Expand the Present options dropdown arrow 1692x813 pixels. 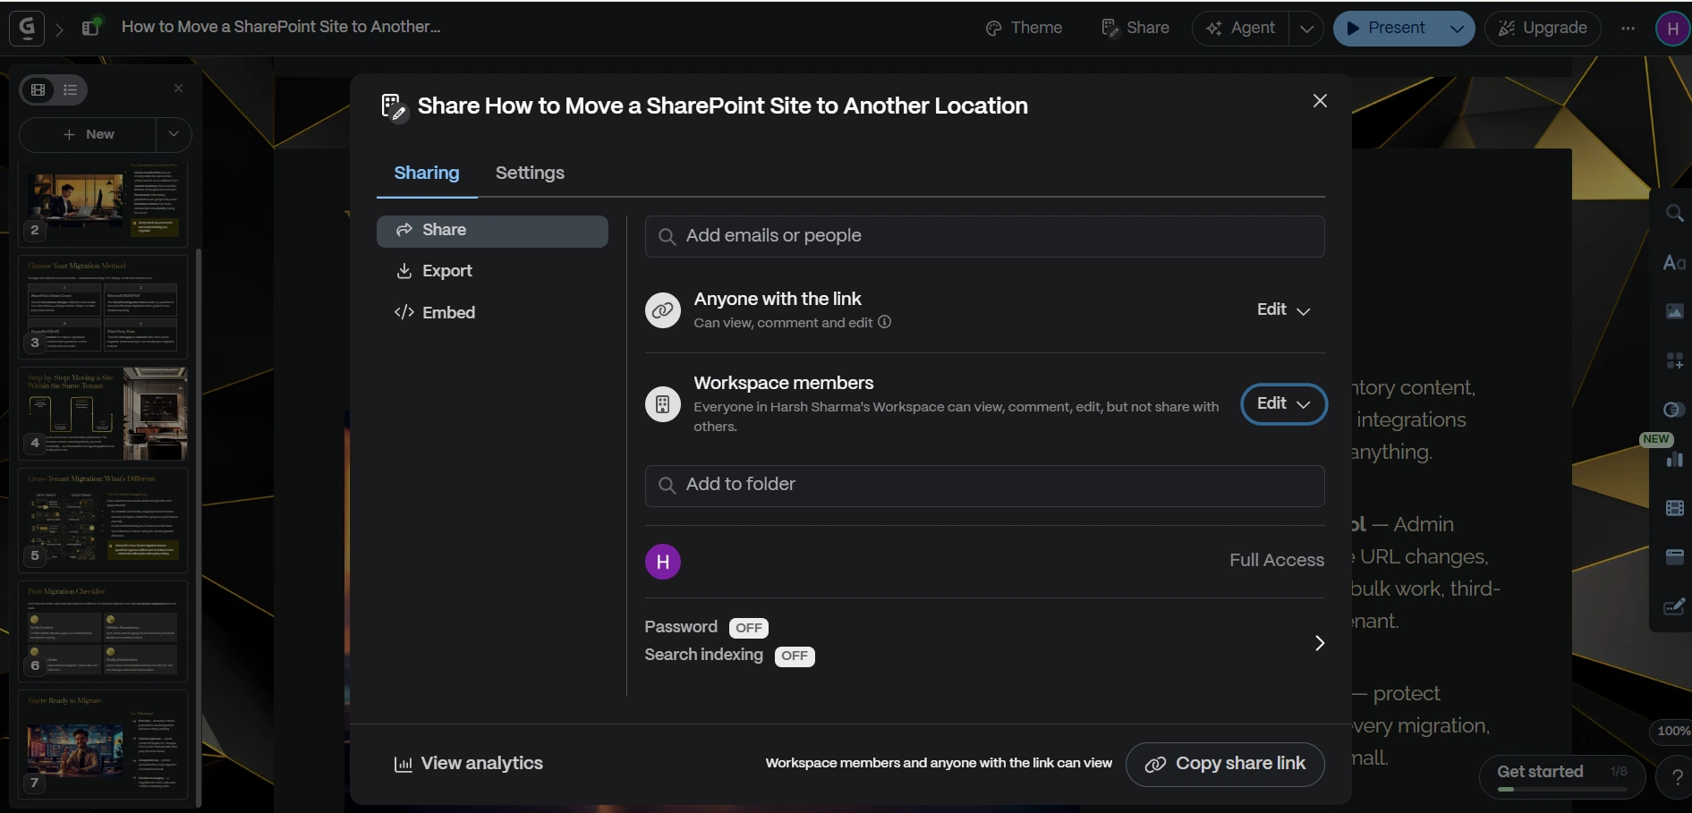(x=1457, y=29)
